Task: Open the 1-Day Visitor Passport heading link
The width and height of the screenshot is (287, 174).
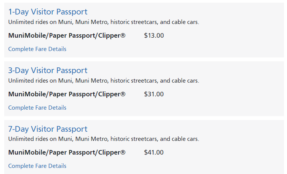Action: coord(48,12)
